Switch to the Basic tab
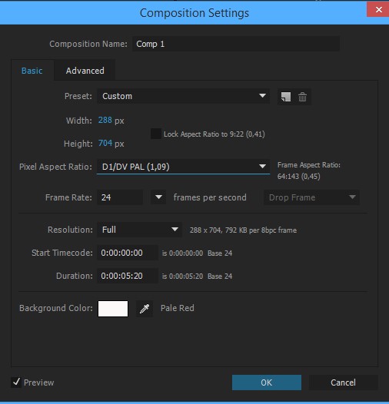Screen dimensions: 389x404 [x=32, y=71]
